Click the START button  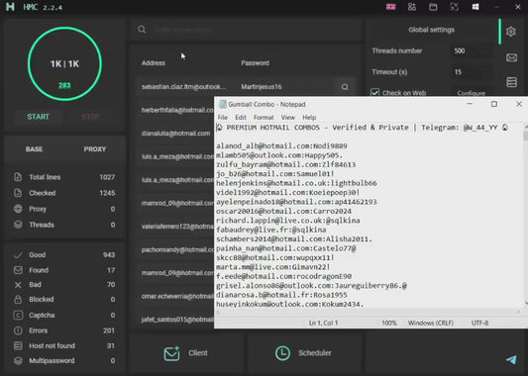point(38,117)
